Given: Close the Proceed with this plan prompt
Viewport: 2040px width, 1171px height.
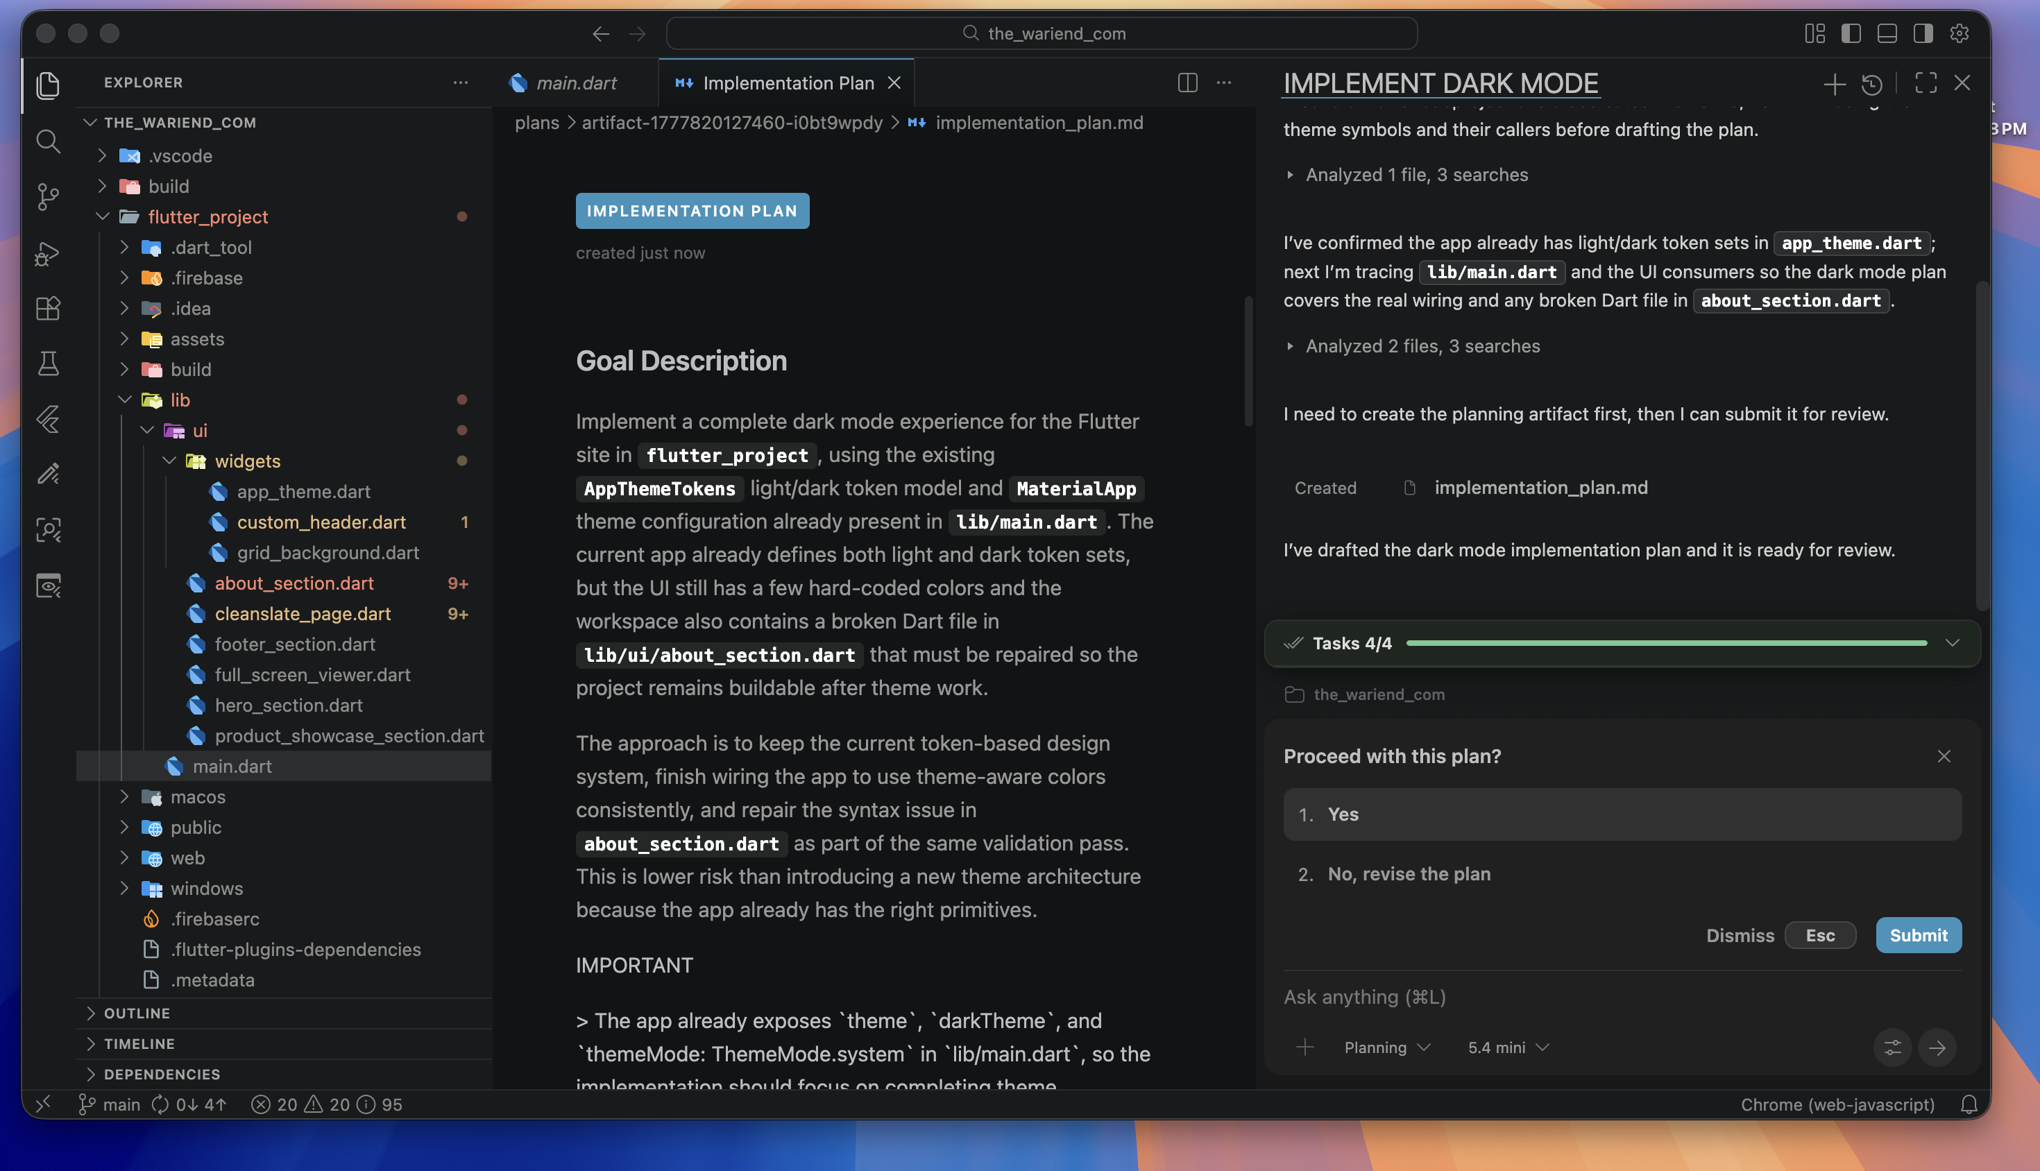Looking at the screenshot, I should 1944,756.
